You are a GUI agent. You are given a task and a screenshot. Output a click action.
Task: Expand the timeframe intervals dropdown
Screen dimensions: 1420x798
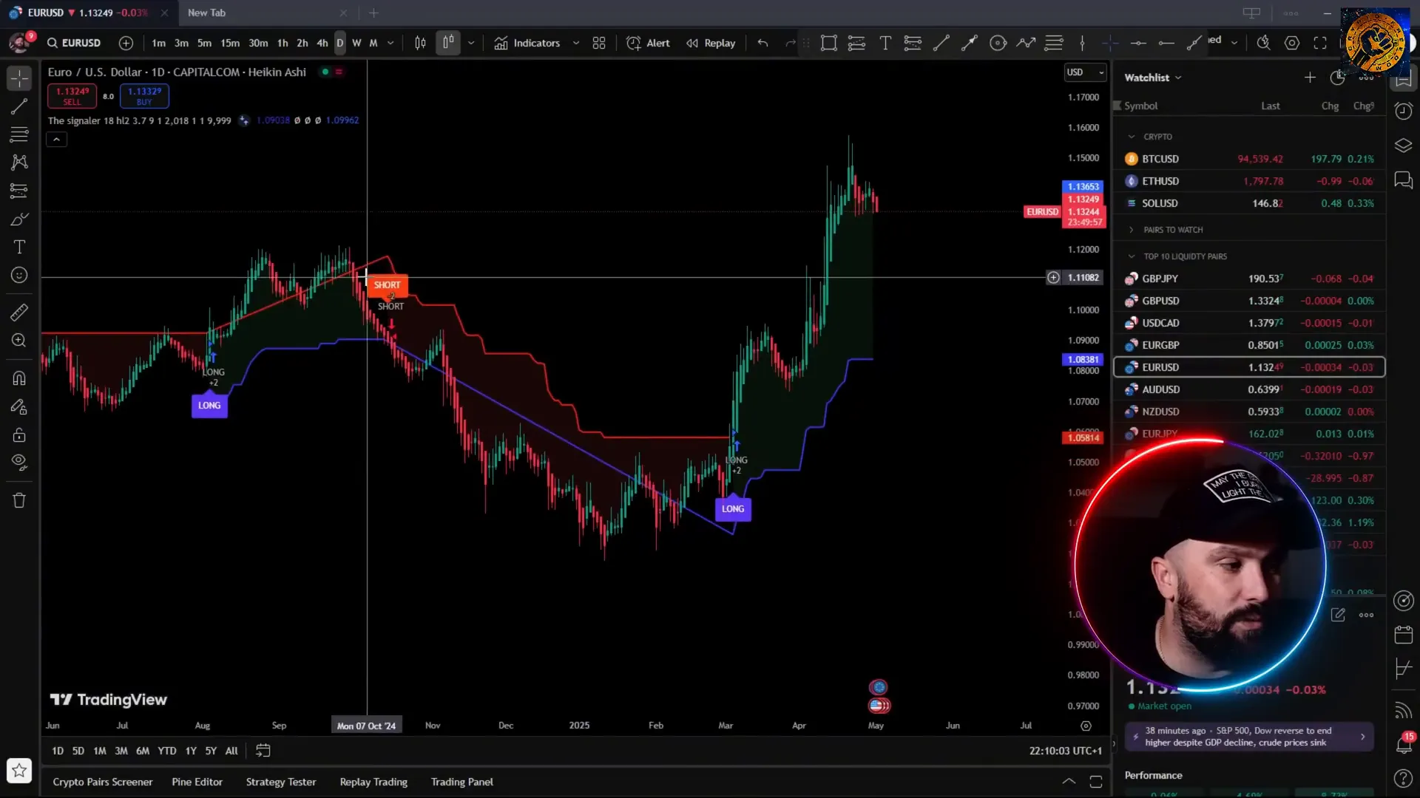pos(390,43)
